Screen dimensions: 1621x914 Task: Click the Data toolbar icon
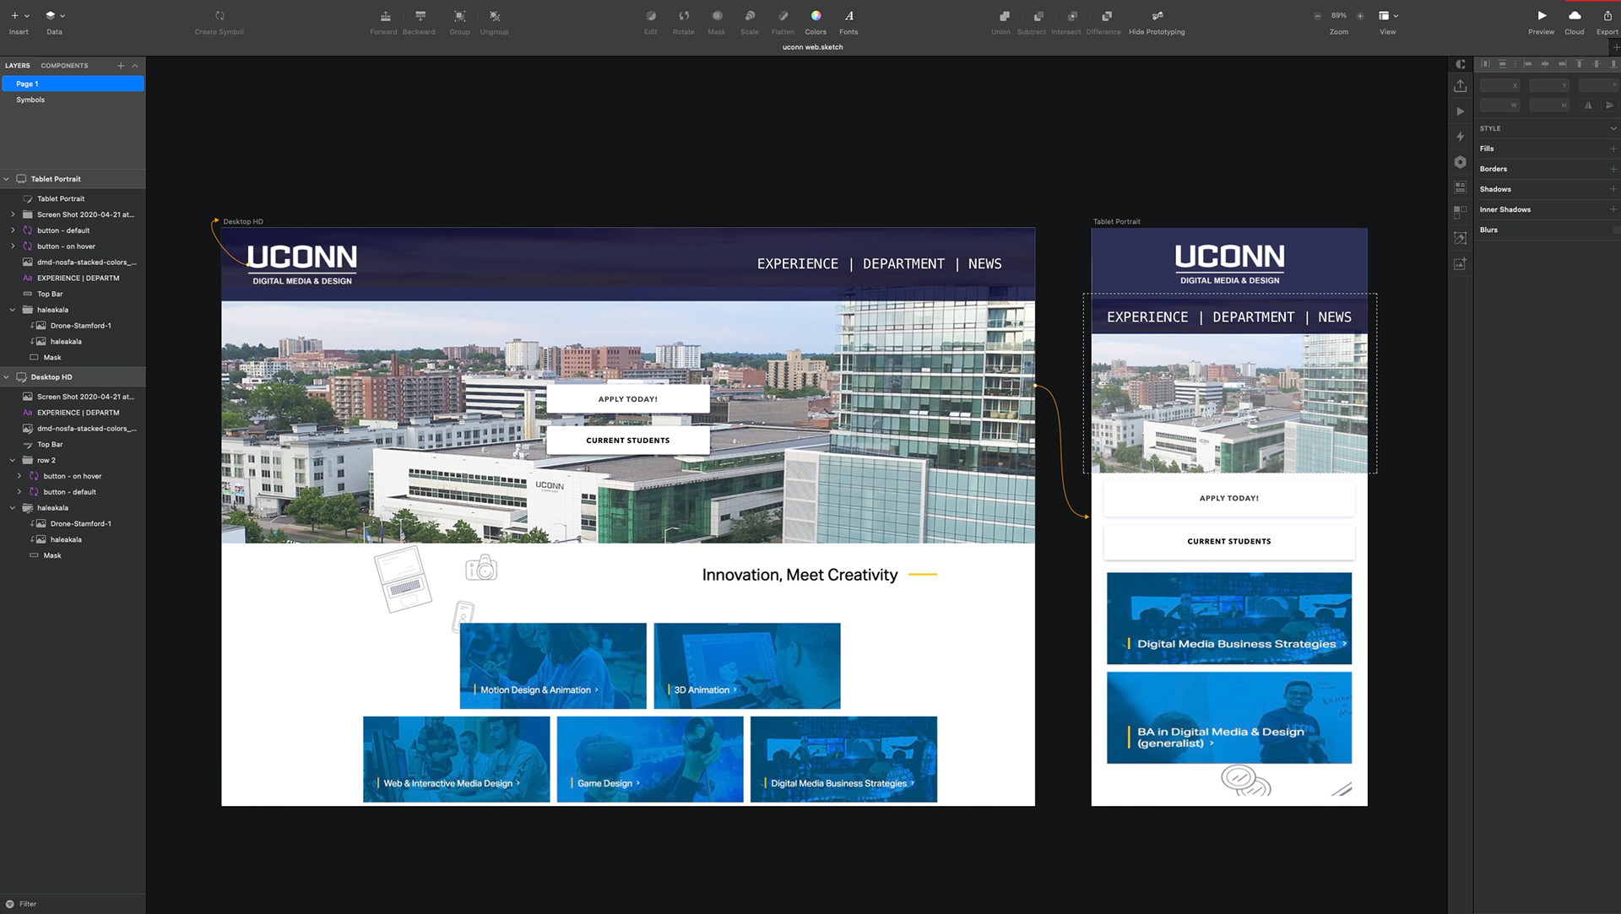(51, 16)
